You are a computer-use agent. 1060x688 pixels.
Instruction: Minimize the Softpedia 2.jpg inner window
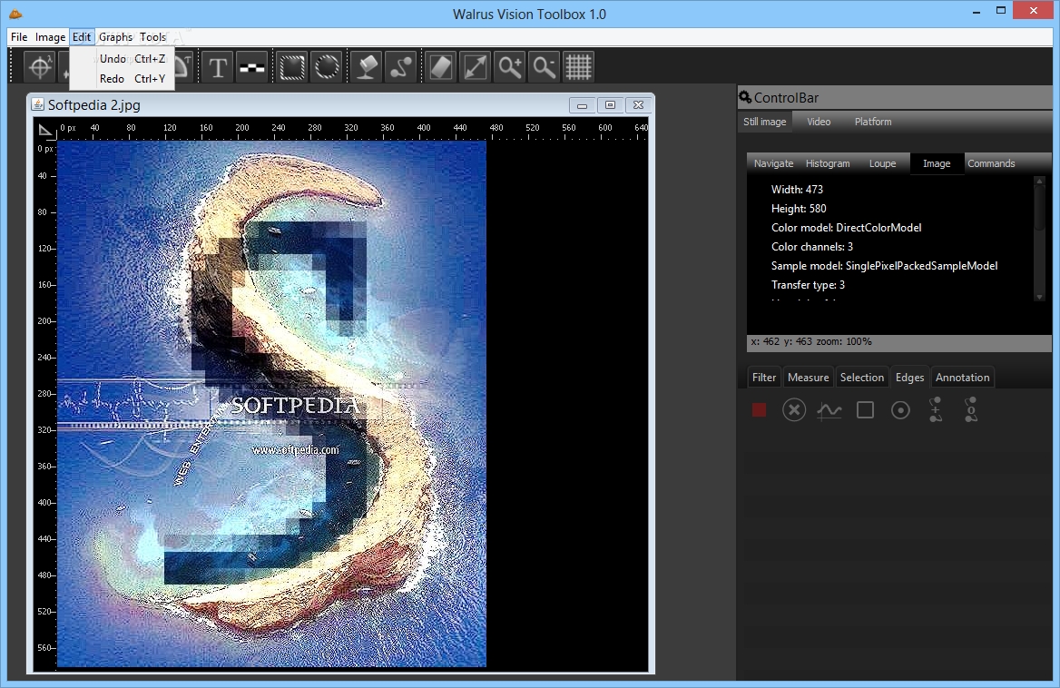click(582, 105)
